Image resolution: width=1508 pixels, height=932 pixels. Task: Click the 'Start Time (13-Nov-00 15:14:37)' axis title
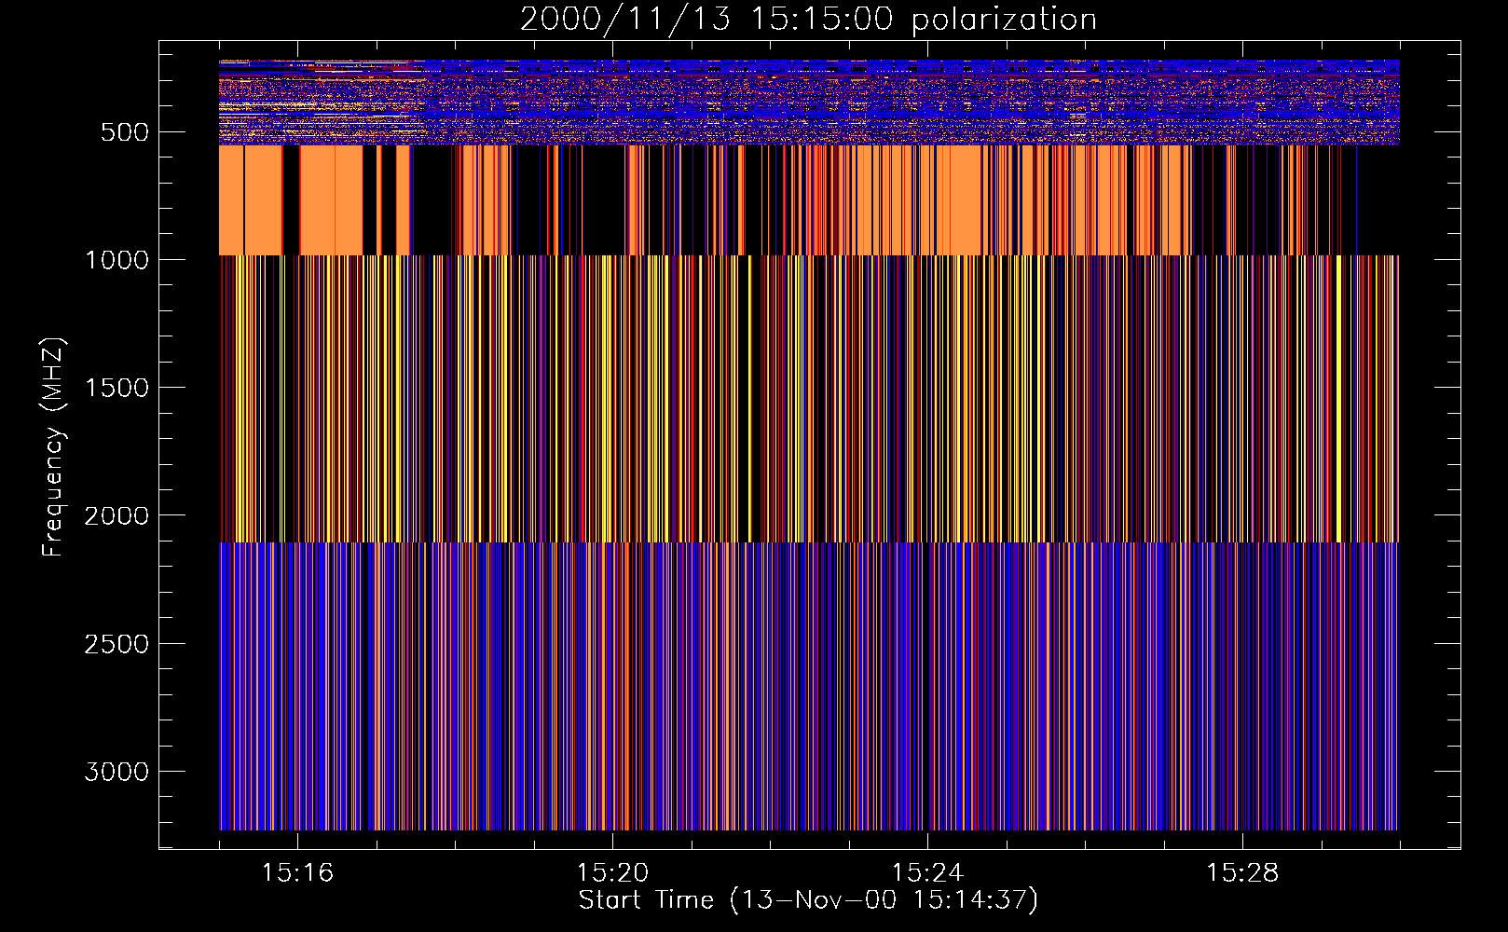[x=808, y=900]
